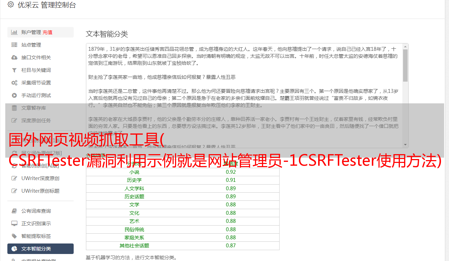Click the server icon for 站点管理
Image resolution: width=449 pixels, height=261 pixels.
pyautogui.click(x=14, y=45)
